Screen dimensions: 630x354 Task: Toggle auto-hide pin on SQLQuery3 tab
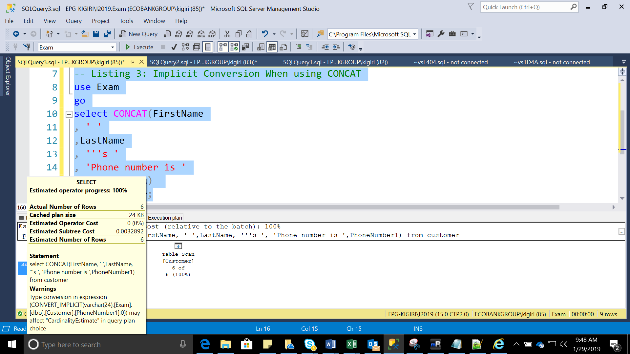133,62
